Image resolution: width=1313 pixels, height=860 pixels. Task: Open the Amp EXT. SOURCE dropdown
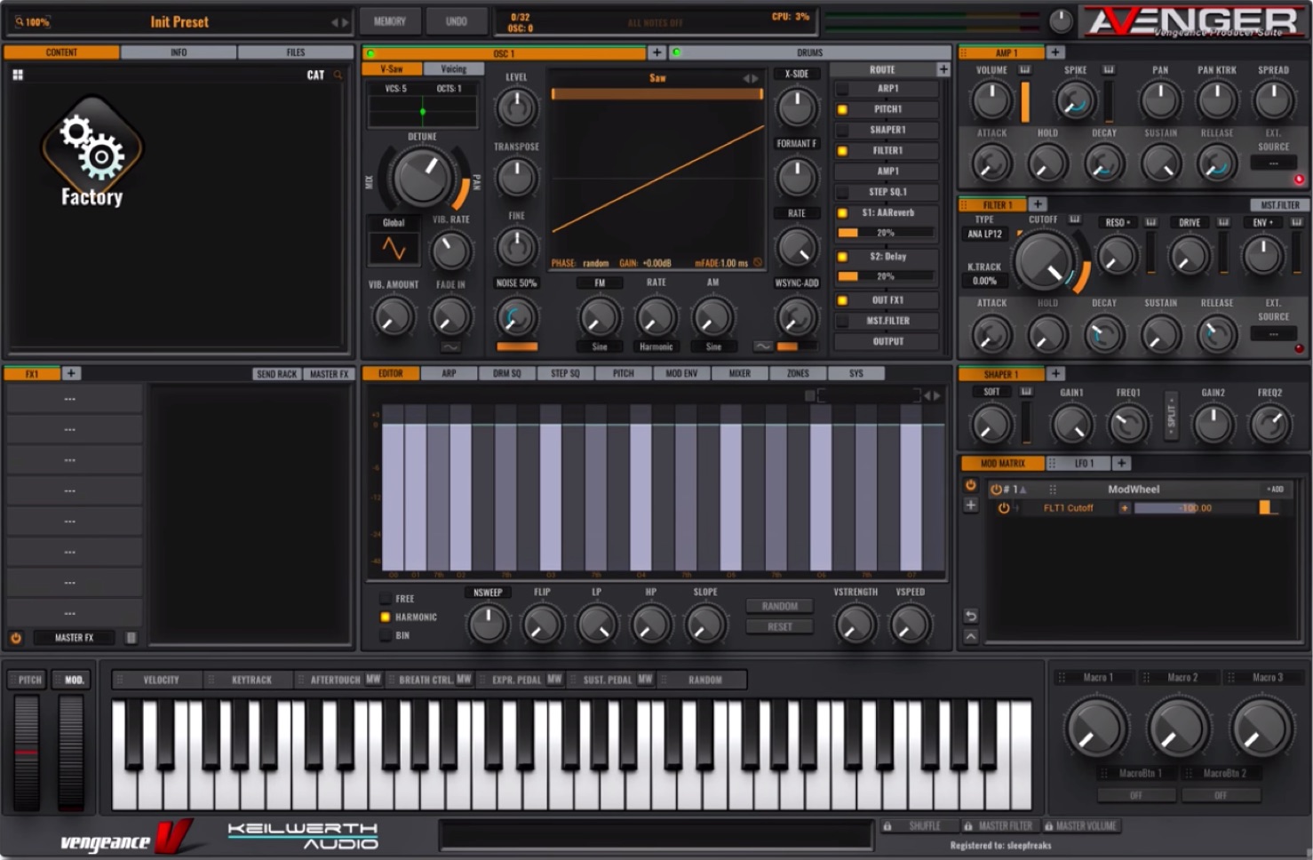point(1273,163)
